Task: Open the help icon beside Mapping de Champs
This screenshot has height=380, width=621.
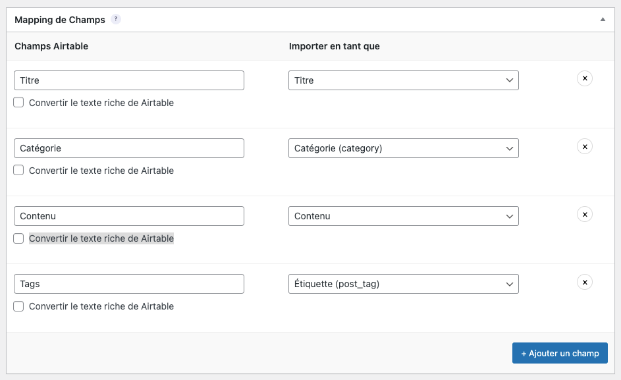Action: pos(116,19)
